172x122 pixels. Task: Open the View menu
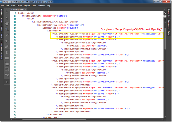pos(13,6)
